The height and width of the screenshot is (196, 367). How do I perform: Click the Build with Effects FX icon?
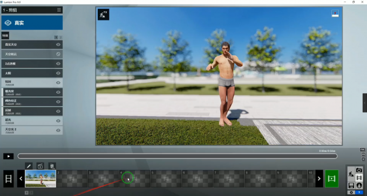[x=103, y=15]
